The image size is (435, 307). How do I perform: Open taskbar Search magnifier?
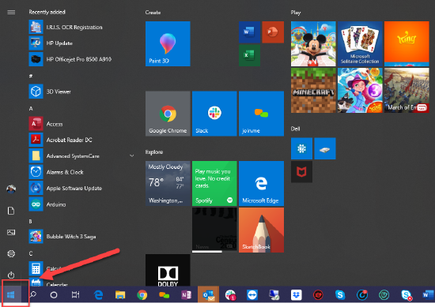point(33,295)
